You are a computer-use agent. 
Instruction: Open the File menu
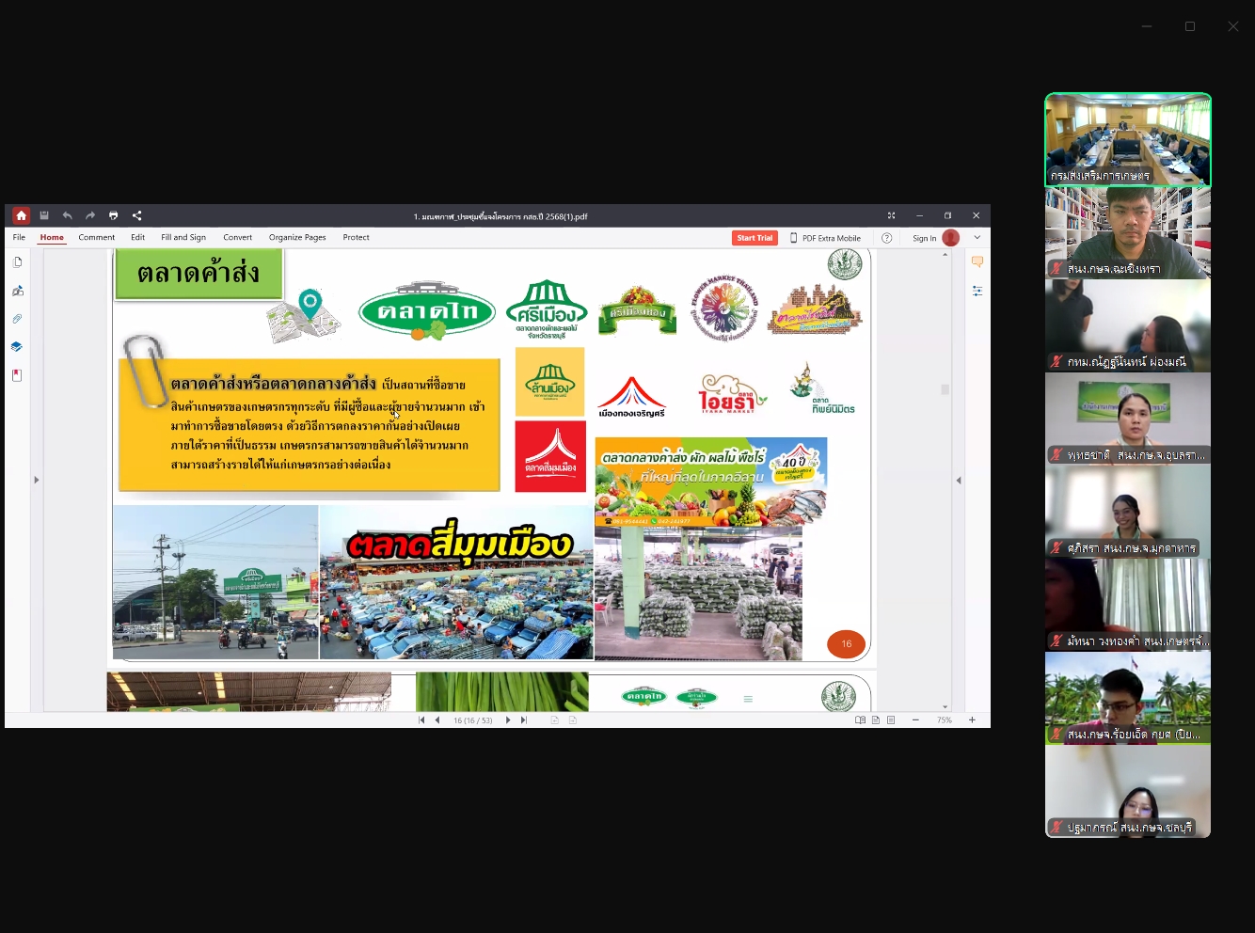[19, 238]
